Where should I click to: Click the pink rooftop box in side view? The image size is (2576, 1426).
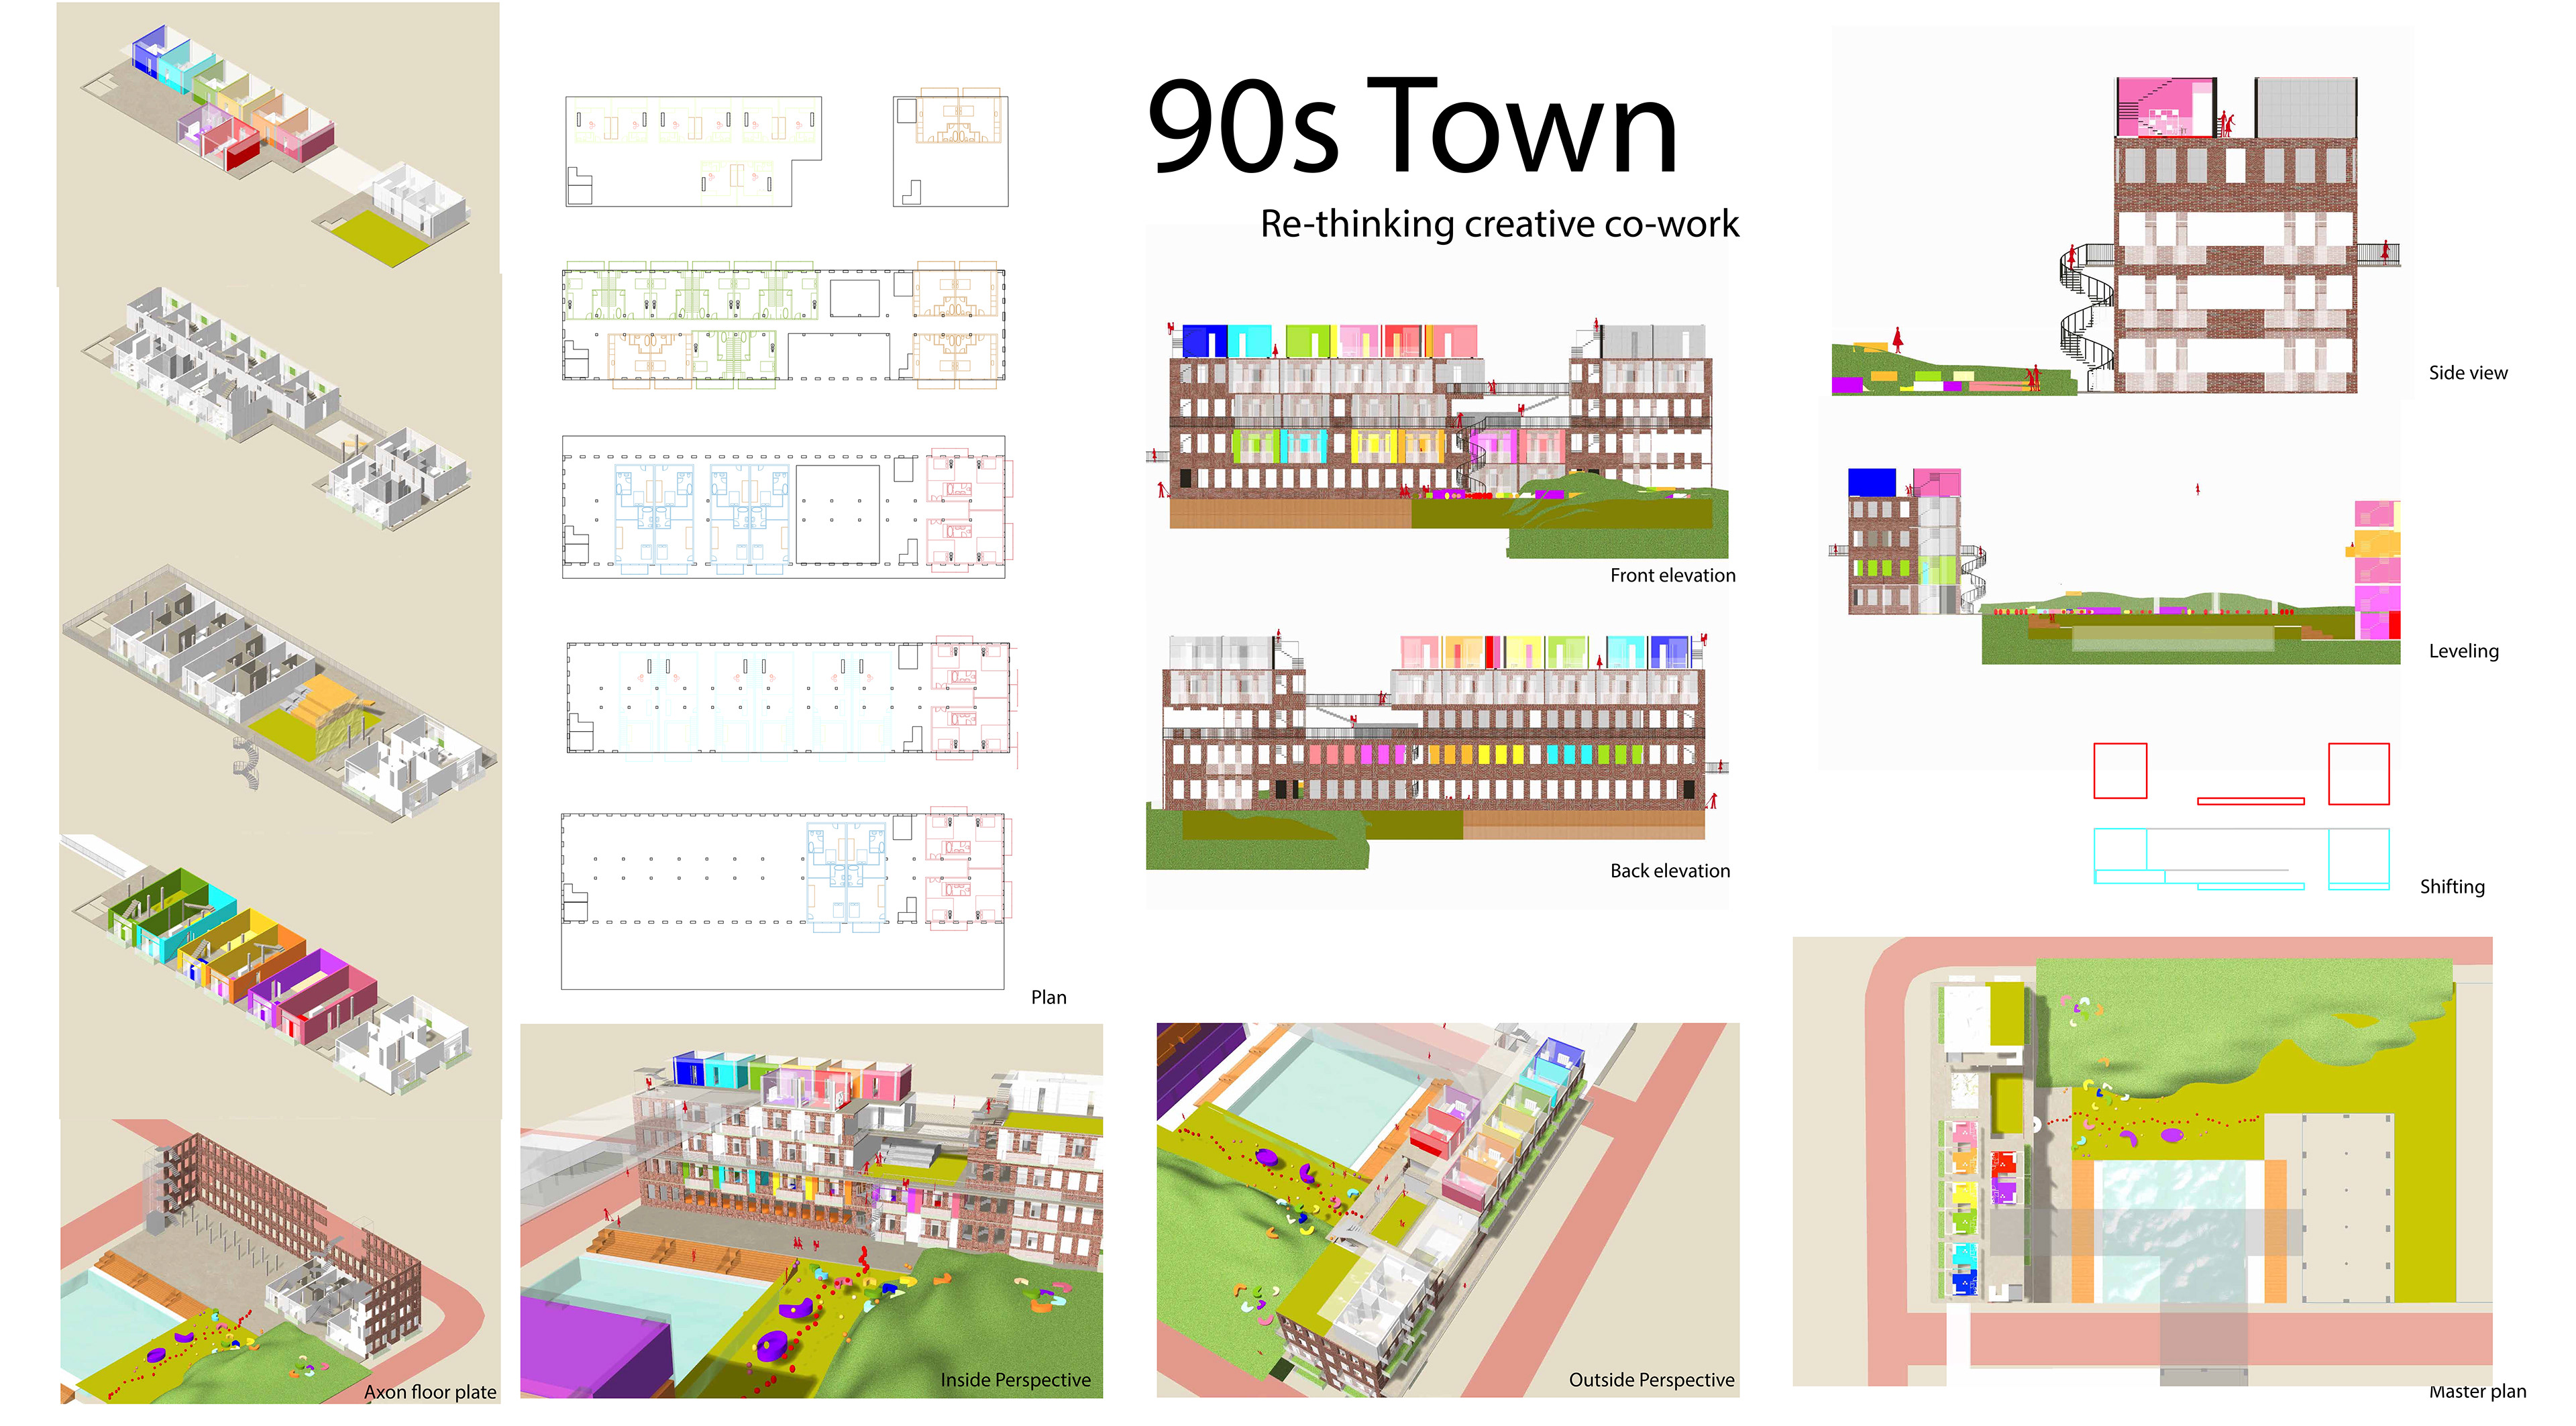2165,108
